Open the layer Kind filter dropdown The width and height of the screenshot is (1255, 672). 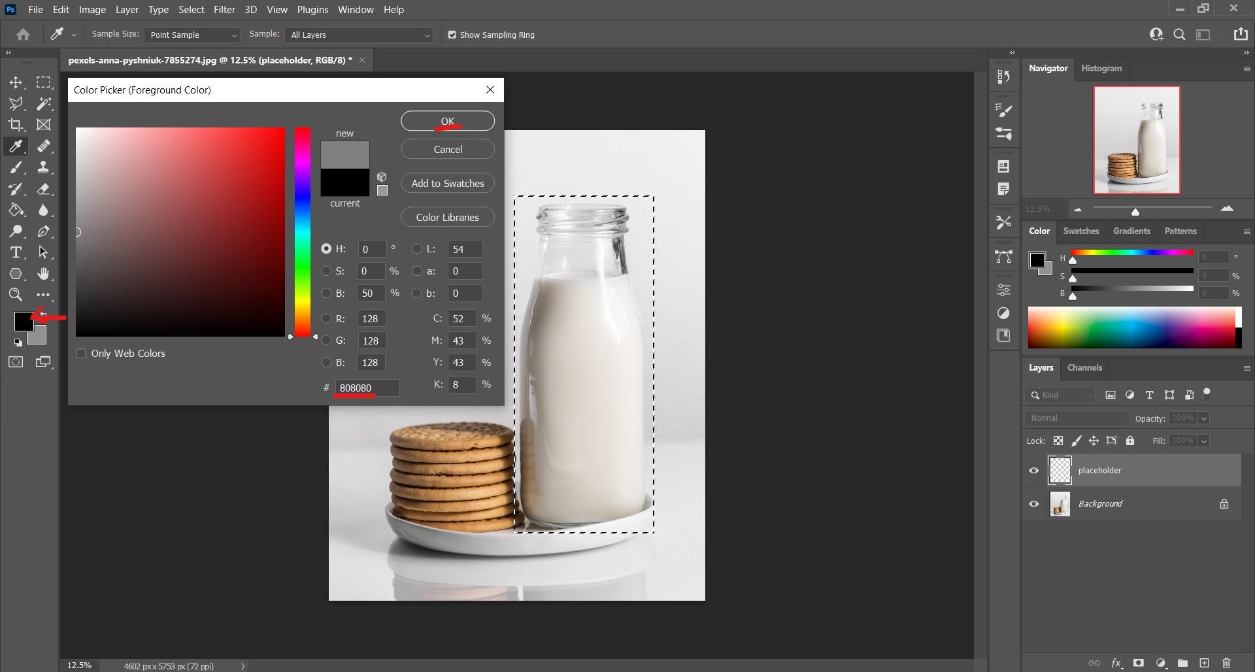pos(1060,395)
